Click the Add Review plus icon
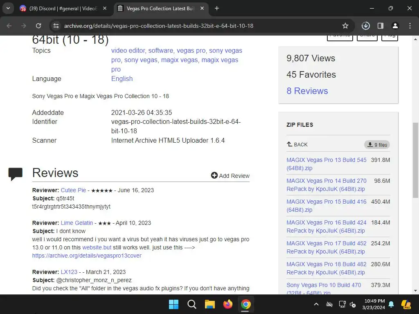Image resolution: width=419 pixels, height=314 pixels. [214, 175]
